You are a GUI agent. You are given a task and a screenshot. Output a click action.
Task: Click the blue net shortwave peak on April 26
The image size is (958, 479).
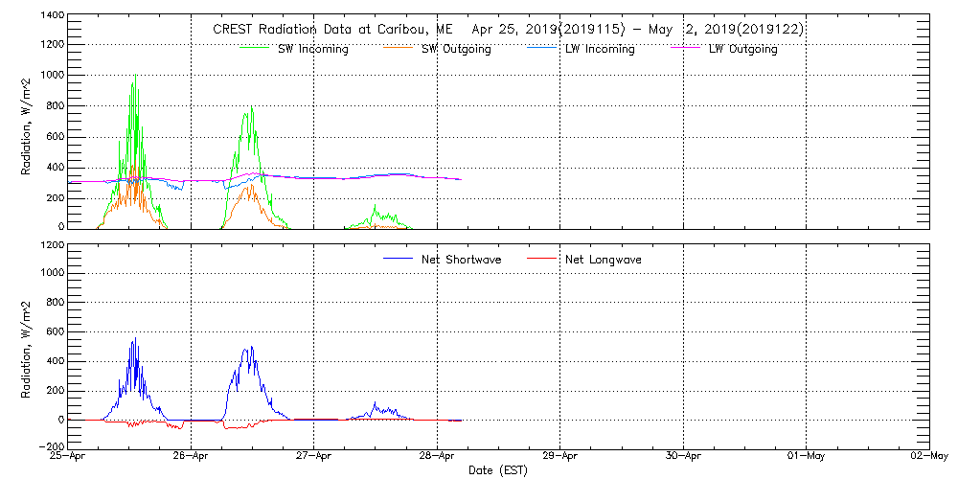click(x=251, y=348)
